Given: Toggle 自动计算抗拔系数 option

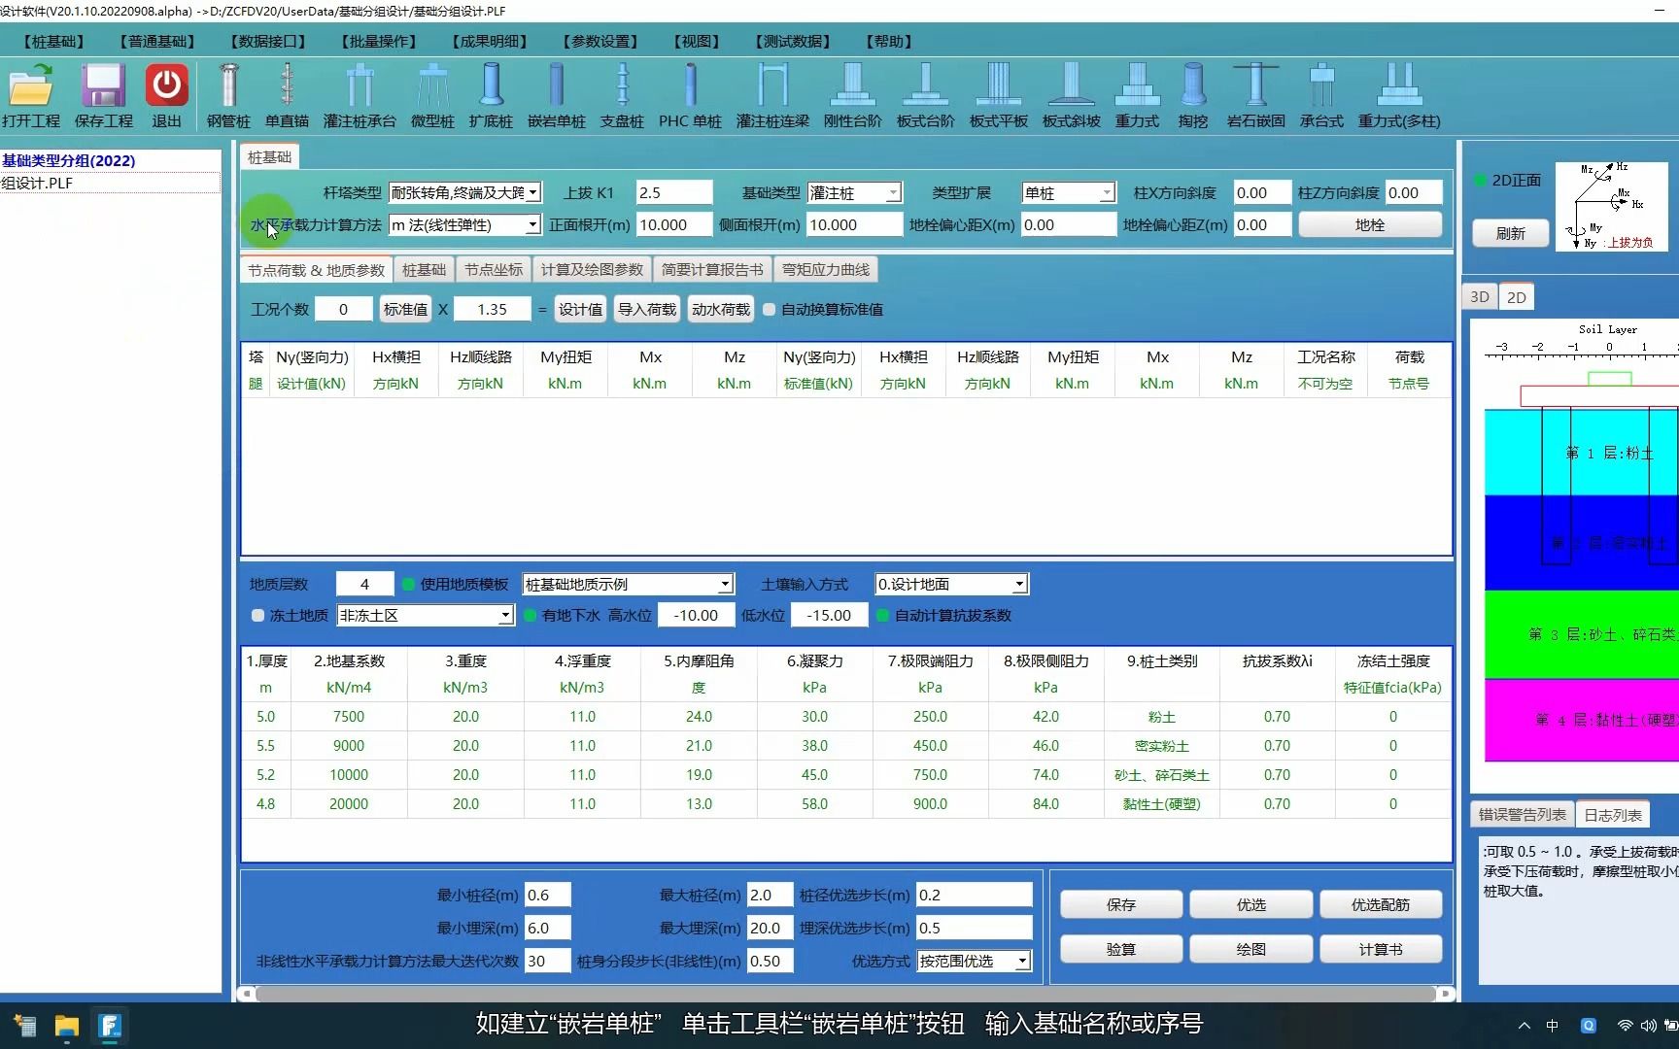Looking at the screenshot, I should (x=883, y=615).
